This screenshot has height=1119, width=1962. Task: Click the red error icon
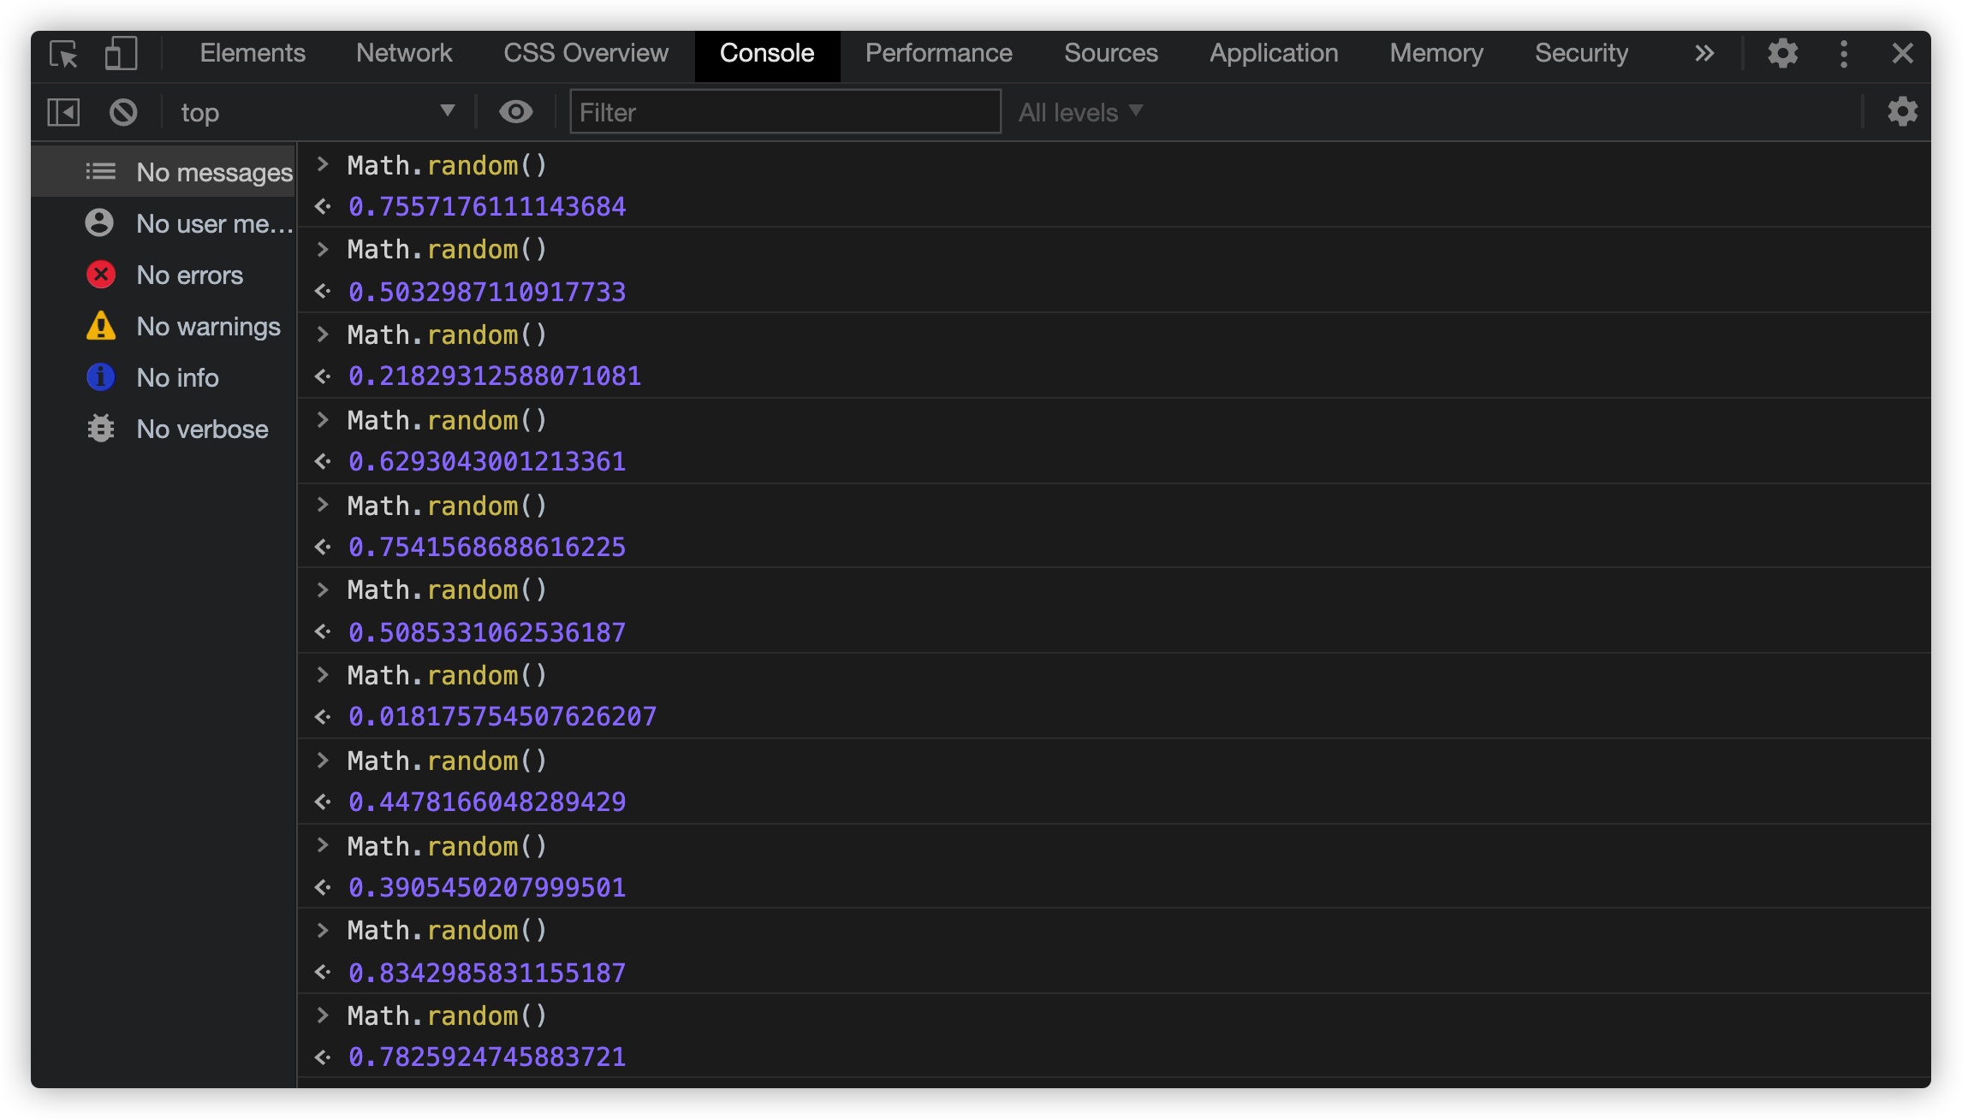101,275
